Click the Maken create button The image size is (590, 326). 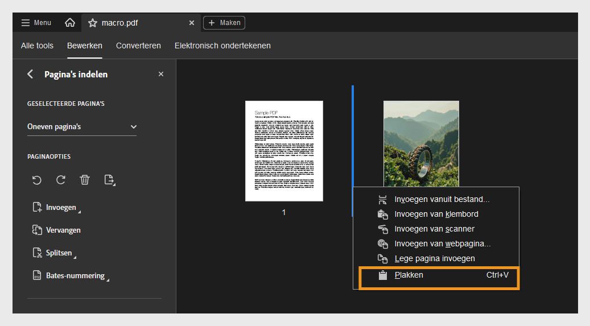point(224,23)
